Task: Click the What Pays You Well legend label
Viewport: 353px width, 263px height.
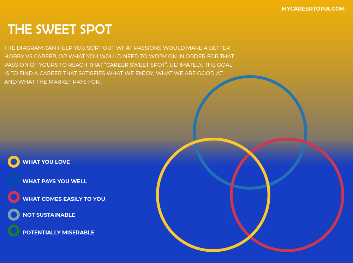Action: (55, 181)
